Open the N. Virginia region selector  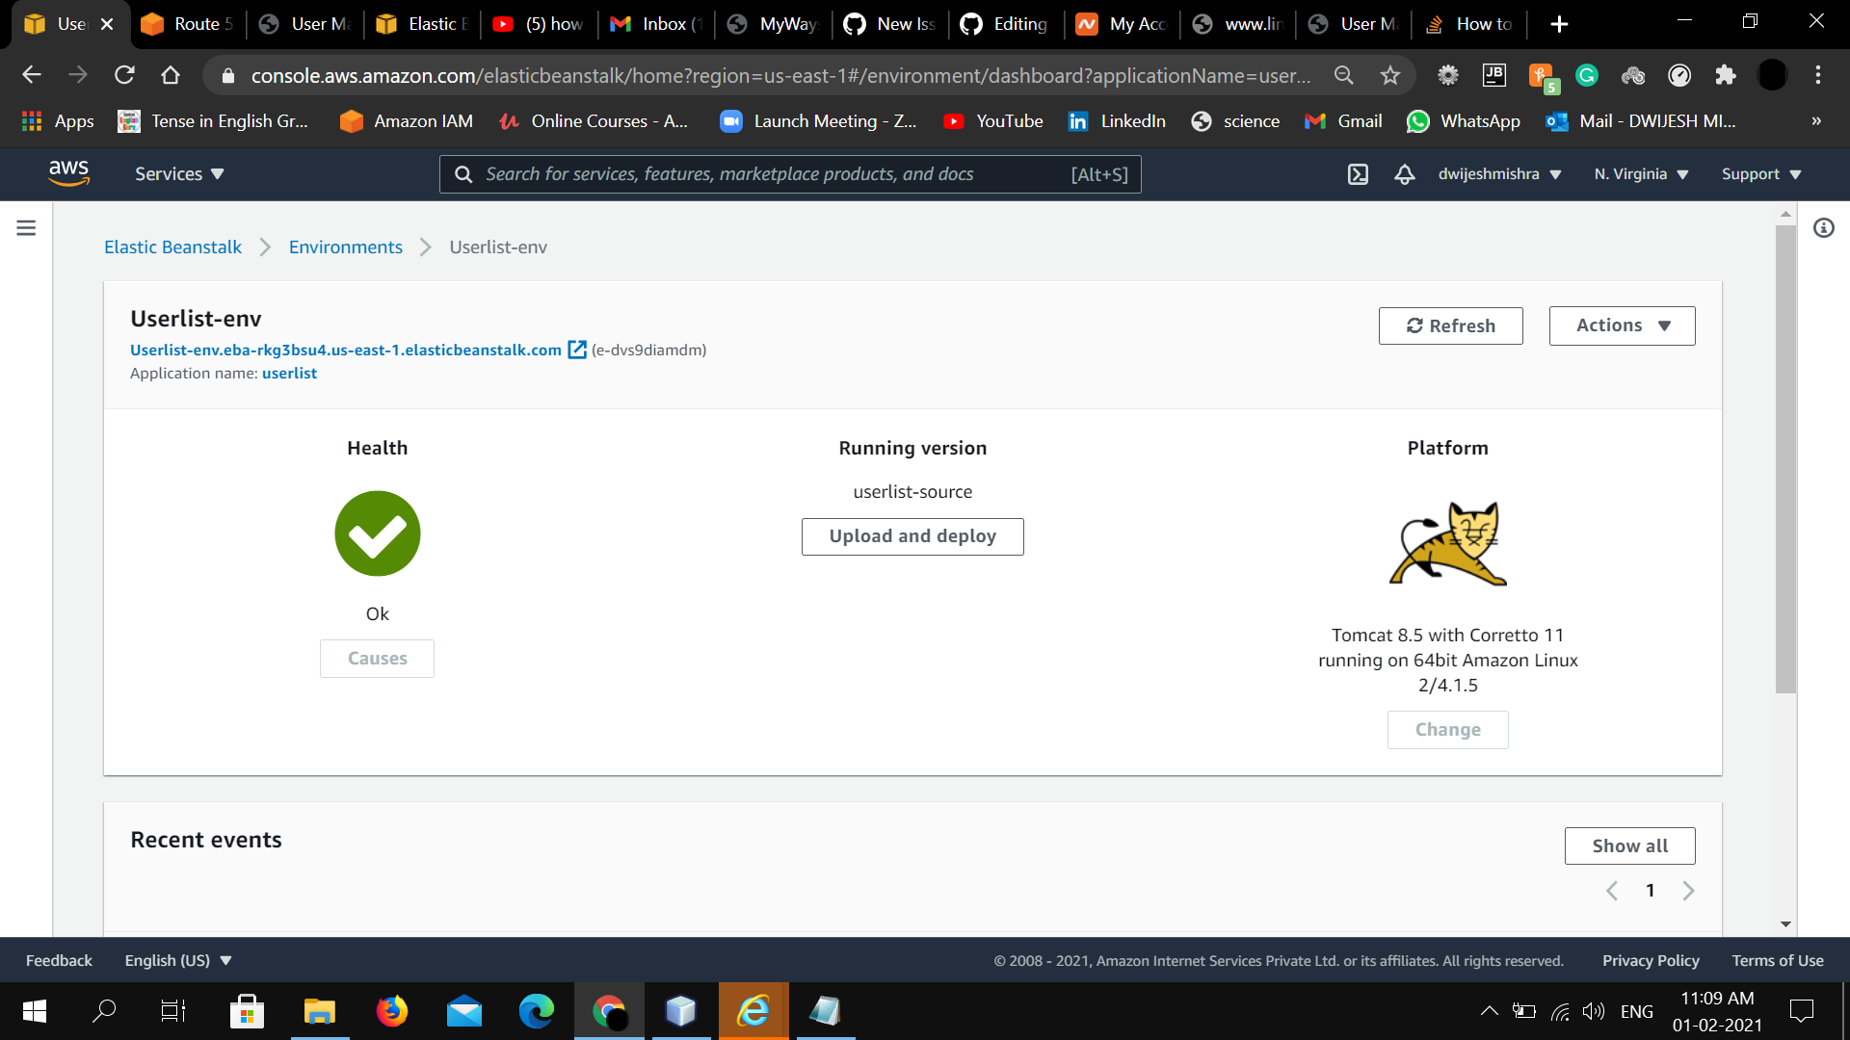click(x=1640, y=174)
